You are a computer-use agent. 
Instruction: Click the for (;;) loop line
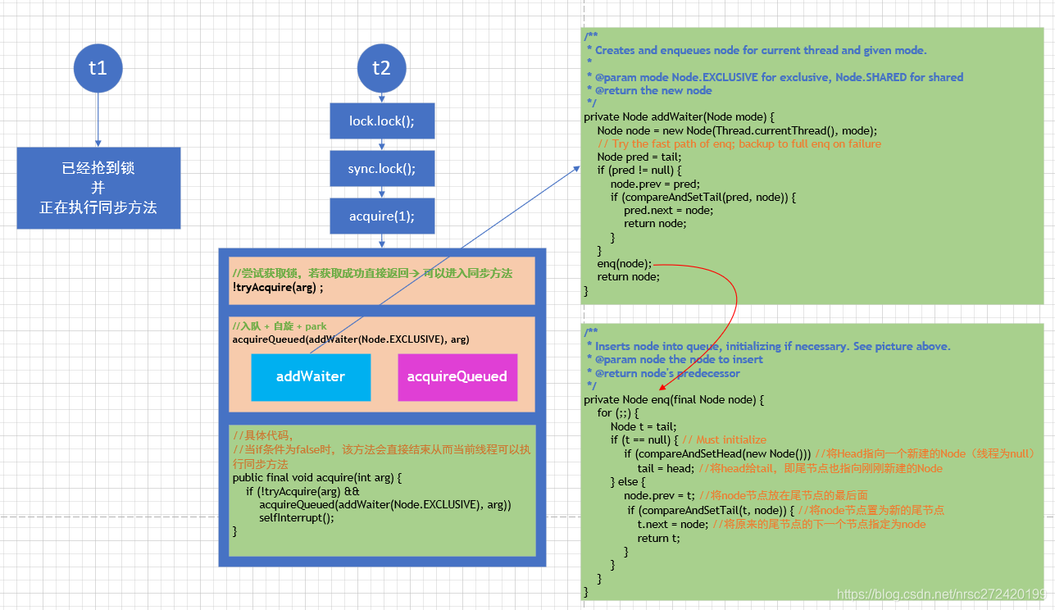click(x=617, y=412)
